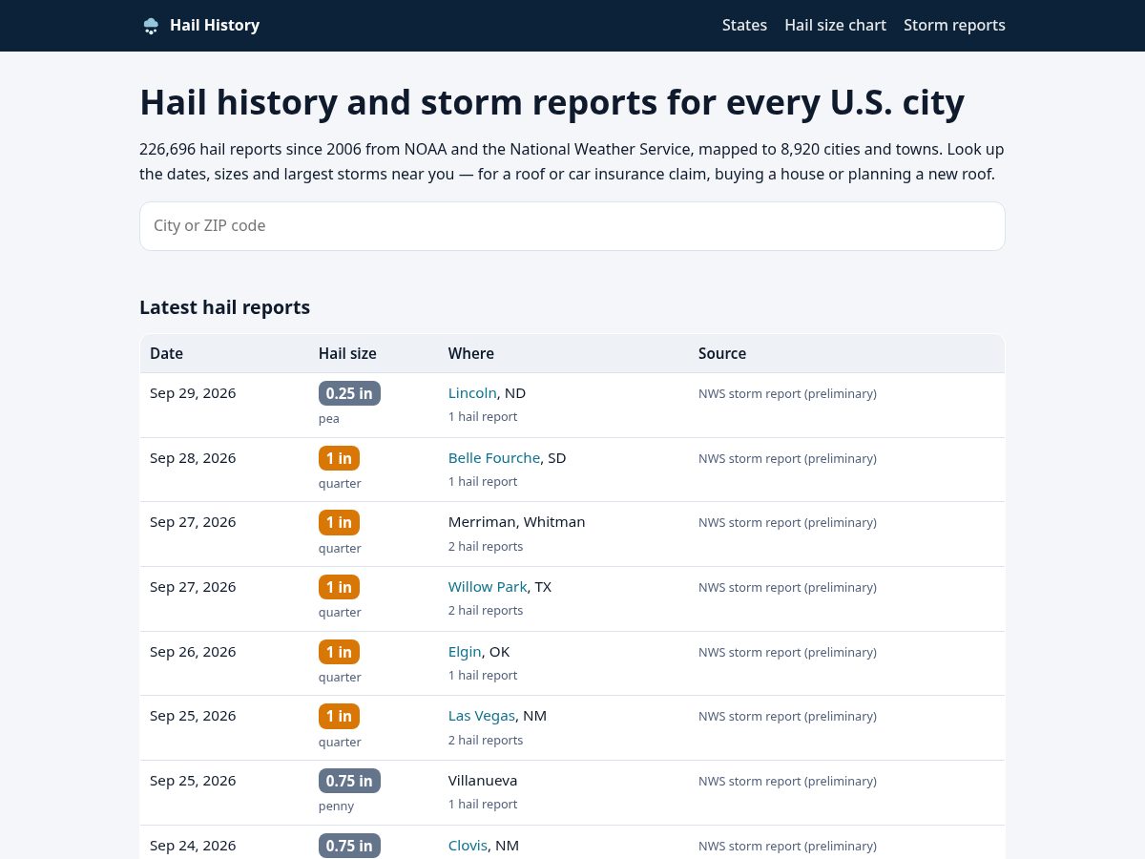The height and width of the screenshot is (859, 1145).
Task: Click the Sep 27, 2026 date in the Merriman row
Action: click(x=193, y=522)
